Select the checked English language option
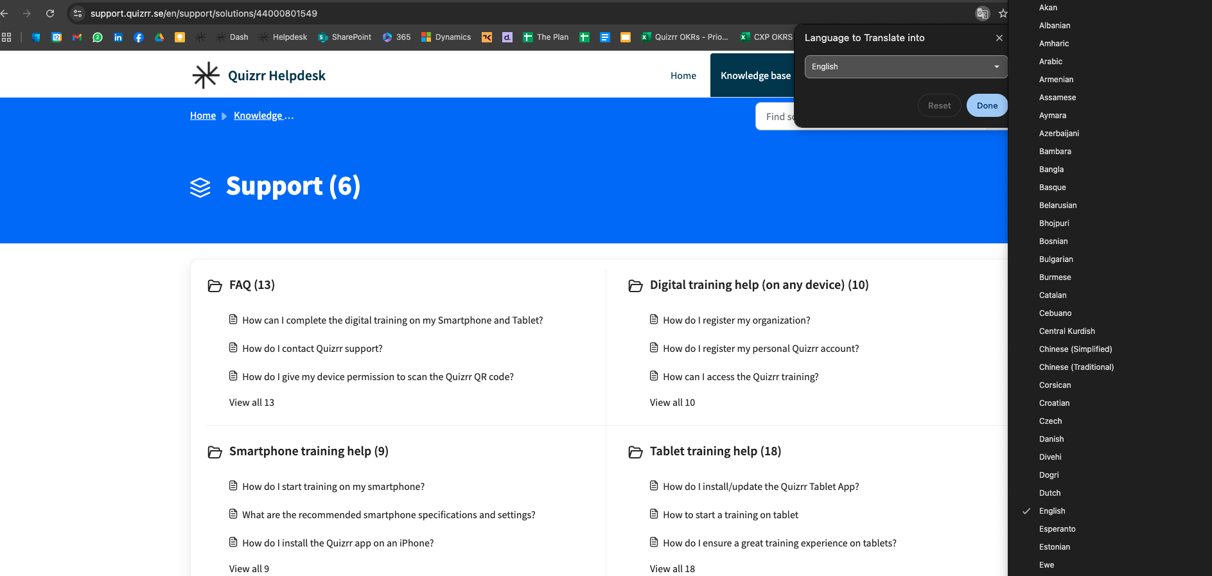This screenshot has height=576, width=1212. (1052, 511)
